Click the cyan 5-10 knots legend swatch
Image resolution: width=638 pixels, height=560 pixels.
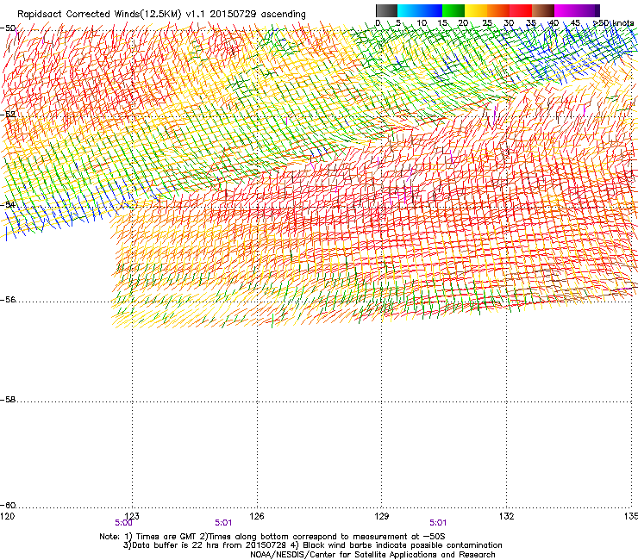[409, 10]
